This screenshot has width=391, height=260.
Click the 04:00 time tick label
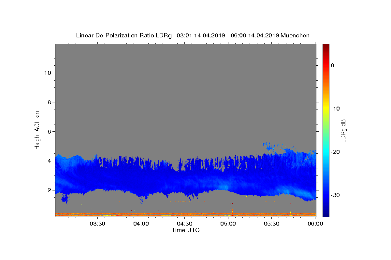pyautogui.click(x=141, y=224)
